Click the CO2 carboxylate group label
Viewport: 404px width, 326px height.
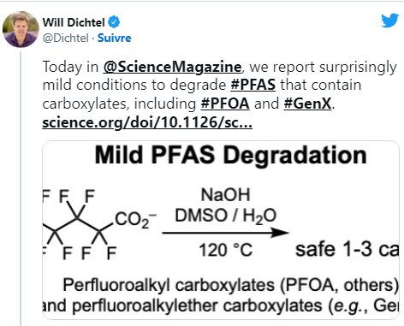(135, 220)
